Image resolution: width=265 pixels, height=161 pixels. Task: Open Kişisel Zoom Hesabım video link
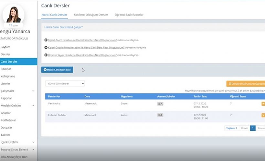(86, 40)
